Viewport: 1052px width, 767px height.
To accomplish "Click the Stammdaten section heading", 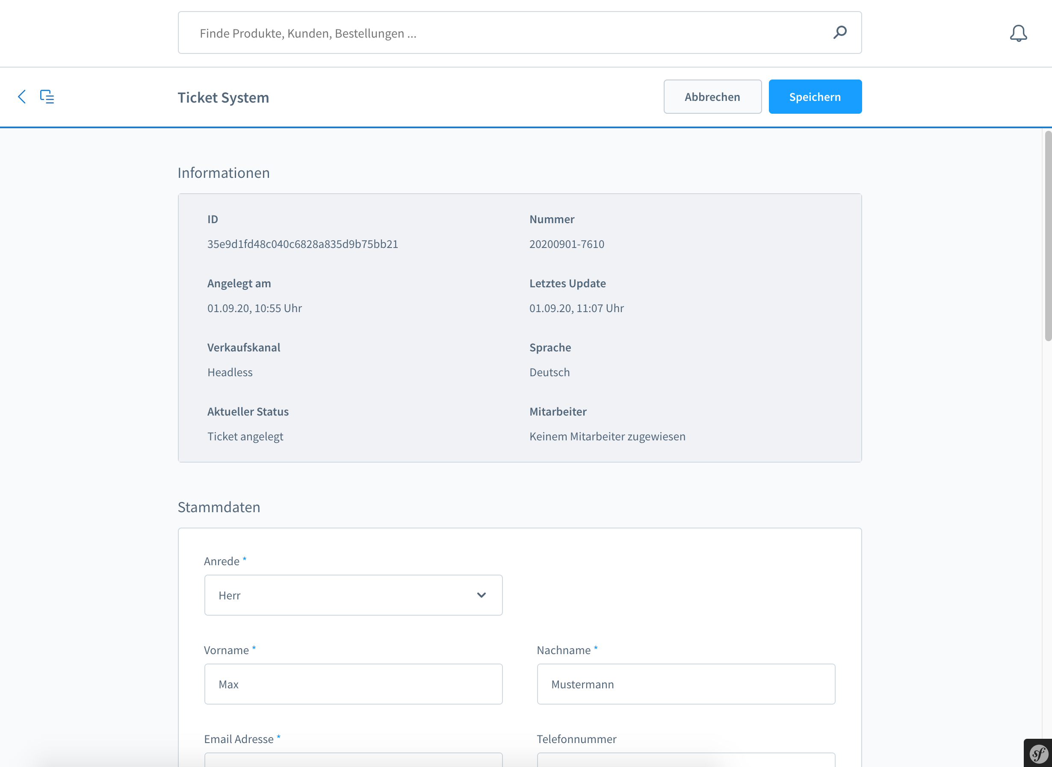I will point(219,507).
